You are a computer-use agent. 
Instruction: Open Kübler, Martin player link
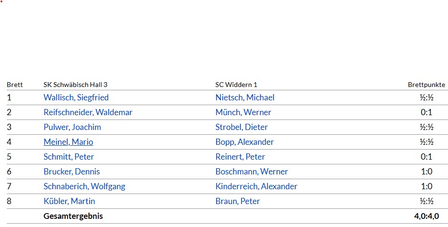pos(69,201)
